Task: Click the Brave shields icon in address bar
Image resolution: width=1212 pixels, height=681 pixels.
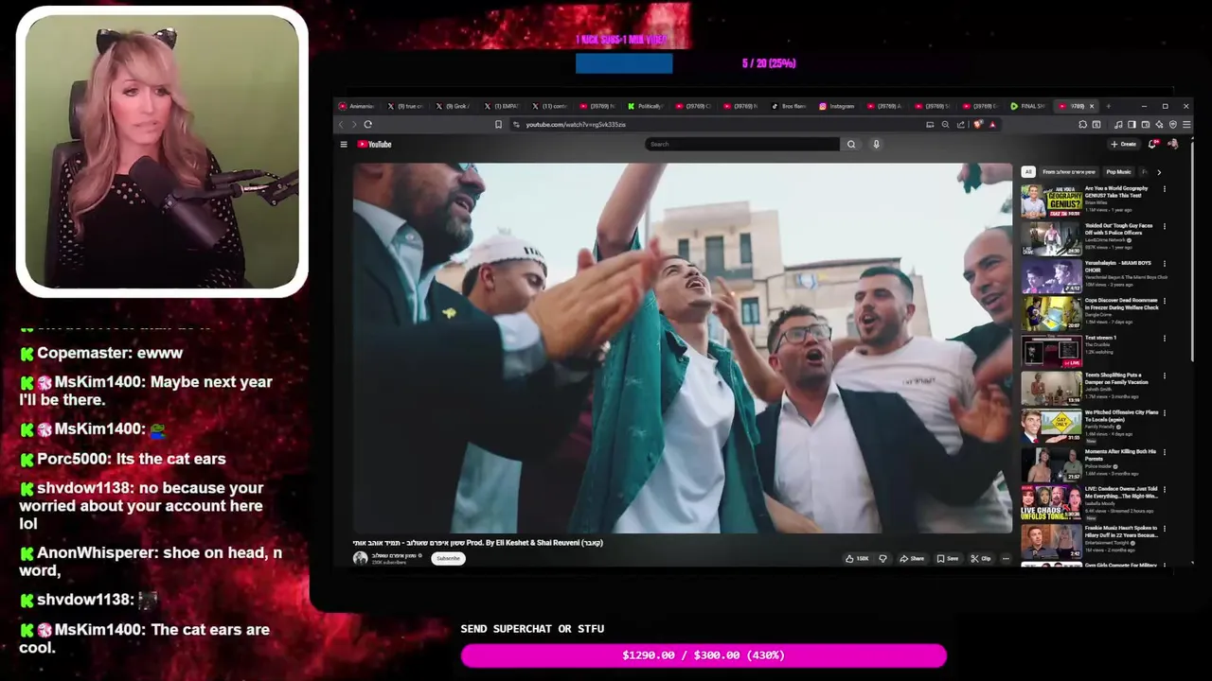Action: coord(979,125)
